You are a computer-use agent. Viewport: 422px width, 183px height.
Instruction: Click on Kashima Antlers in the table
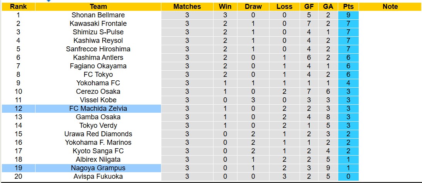tap(98, 58)
